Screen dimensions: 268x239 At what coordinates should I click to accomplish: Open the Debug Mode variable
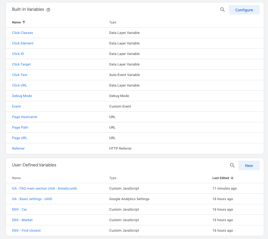pyautogui.click(x=22, y=96)
